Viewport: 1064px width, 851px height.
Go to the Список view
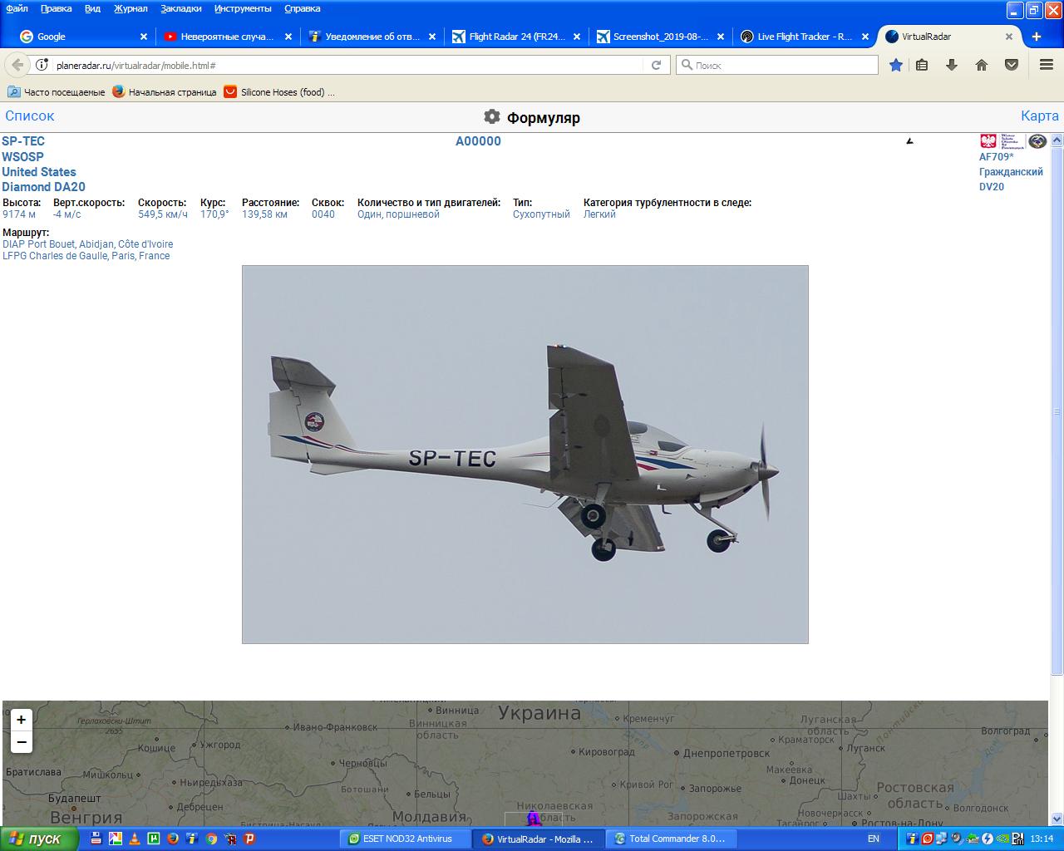[x=30, y=116]
